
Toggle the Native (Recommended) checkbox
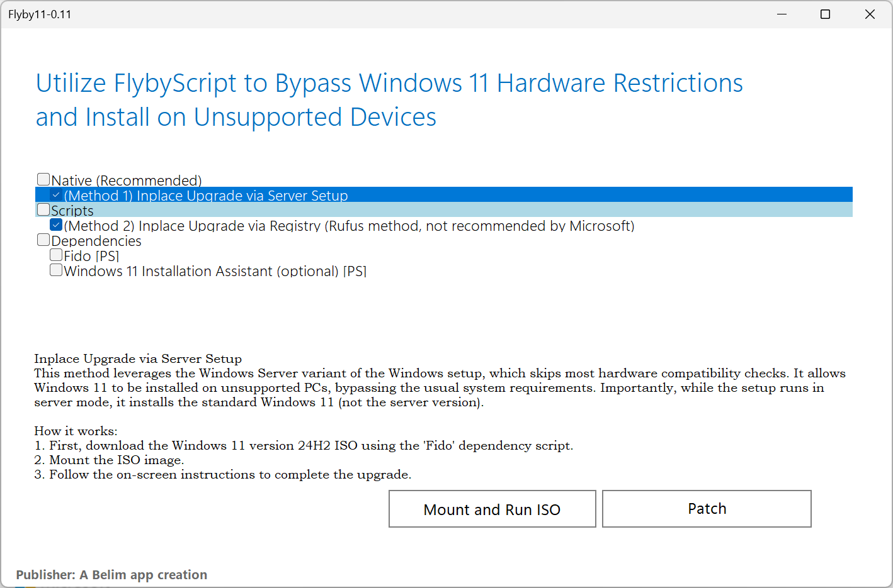[x=43, y=180]
